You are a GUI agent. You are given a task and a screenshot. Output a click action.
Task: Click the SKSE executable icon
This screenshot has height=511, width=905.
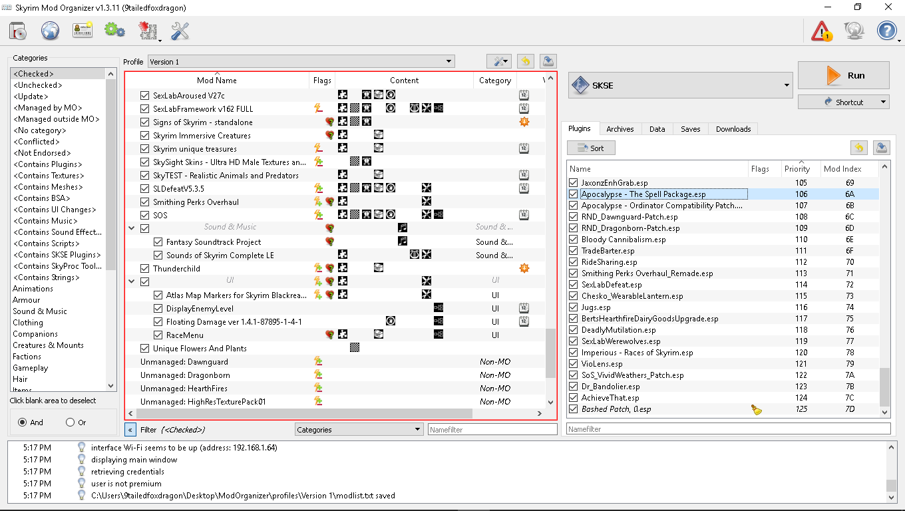[580, 85]
